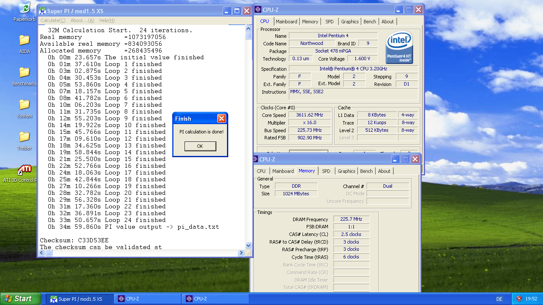This screenshot has width=543, height=305.
Task: Switch to SPD tab in lower CPU-Z
Action: (326, 171)
